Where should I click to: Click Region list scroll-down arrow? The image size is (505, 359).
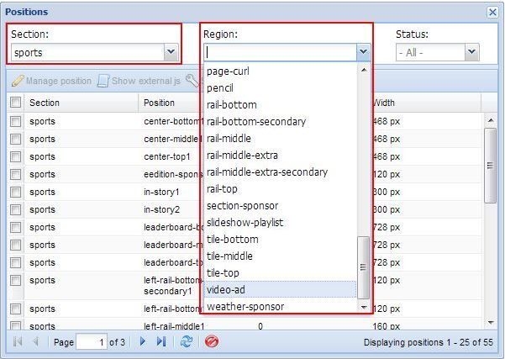[364, 307]
